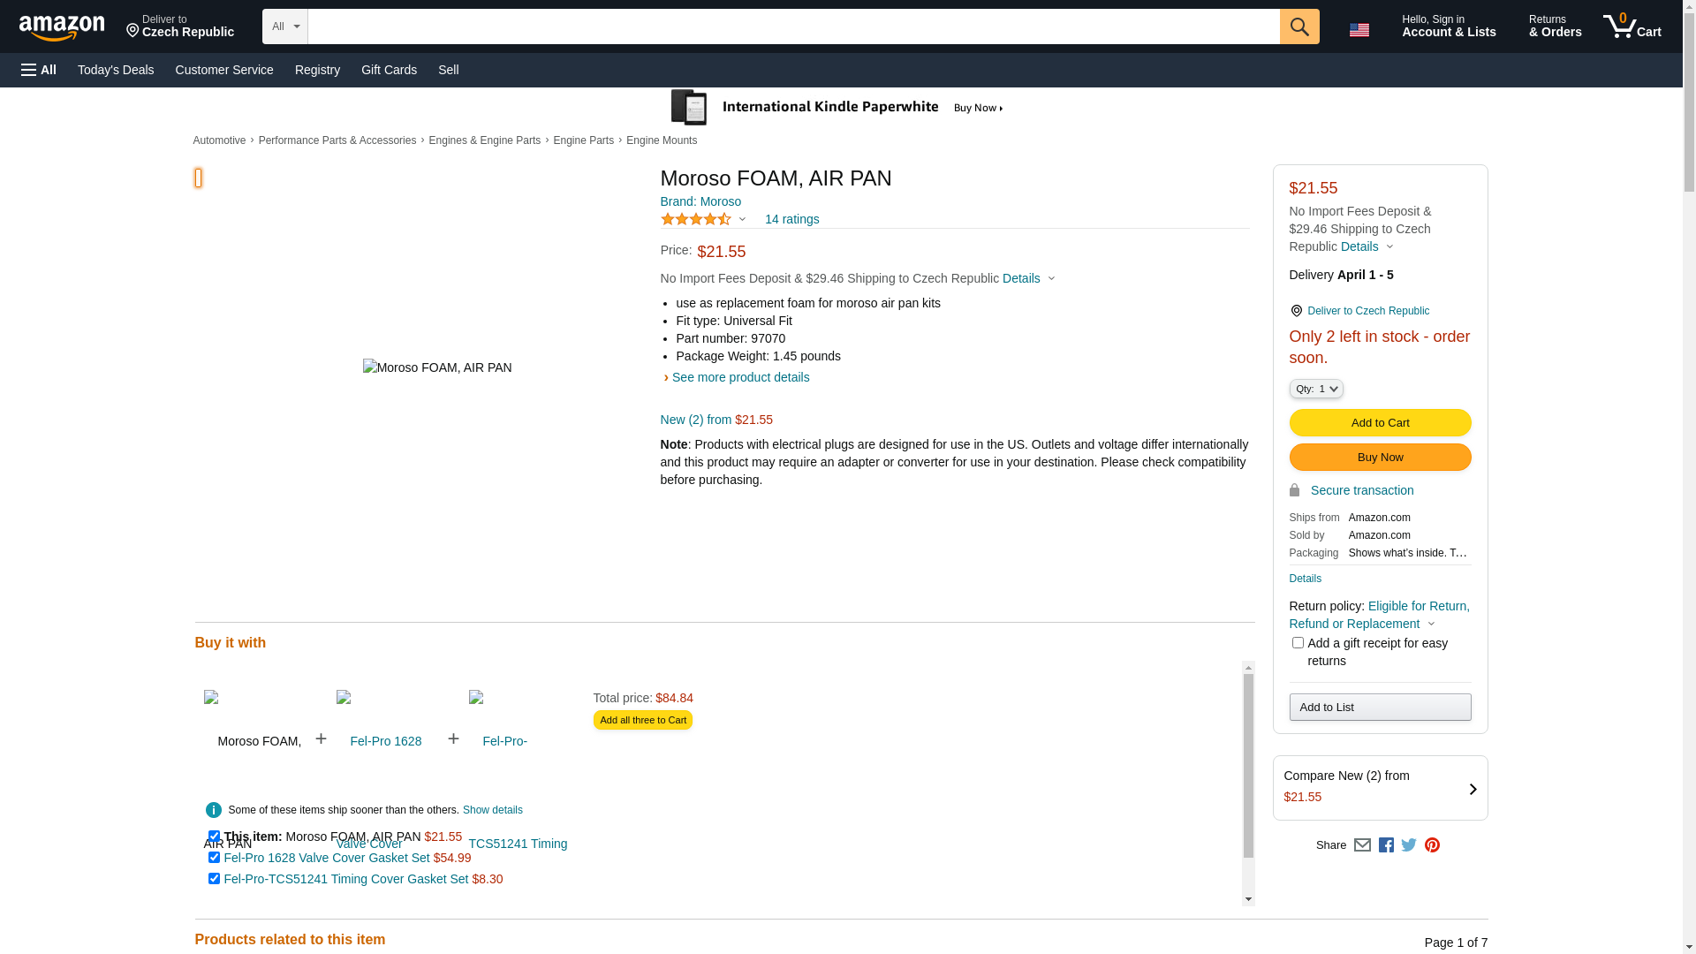Uncheck Fel-Pro 1628 Valve Cover Gasket Set
This screenshot has height=954, width=1696.
point(214,858)
